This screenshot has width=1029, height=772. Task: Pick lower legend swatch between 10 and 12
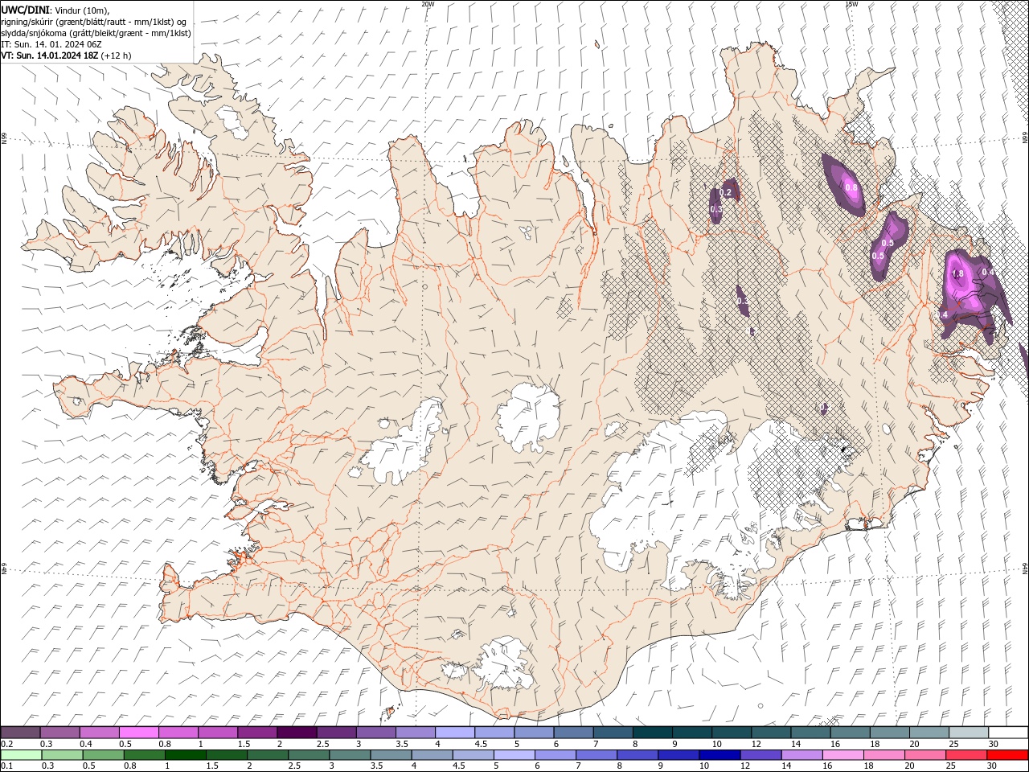click(719, 755)
